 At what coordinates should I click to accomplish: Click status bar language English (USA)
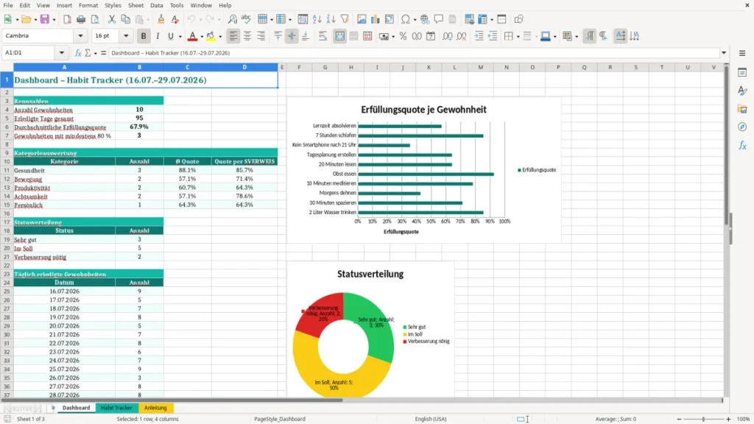click(x=430, y=419)
